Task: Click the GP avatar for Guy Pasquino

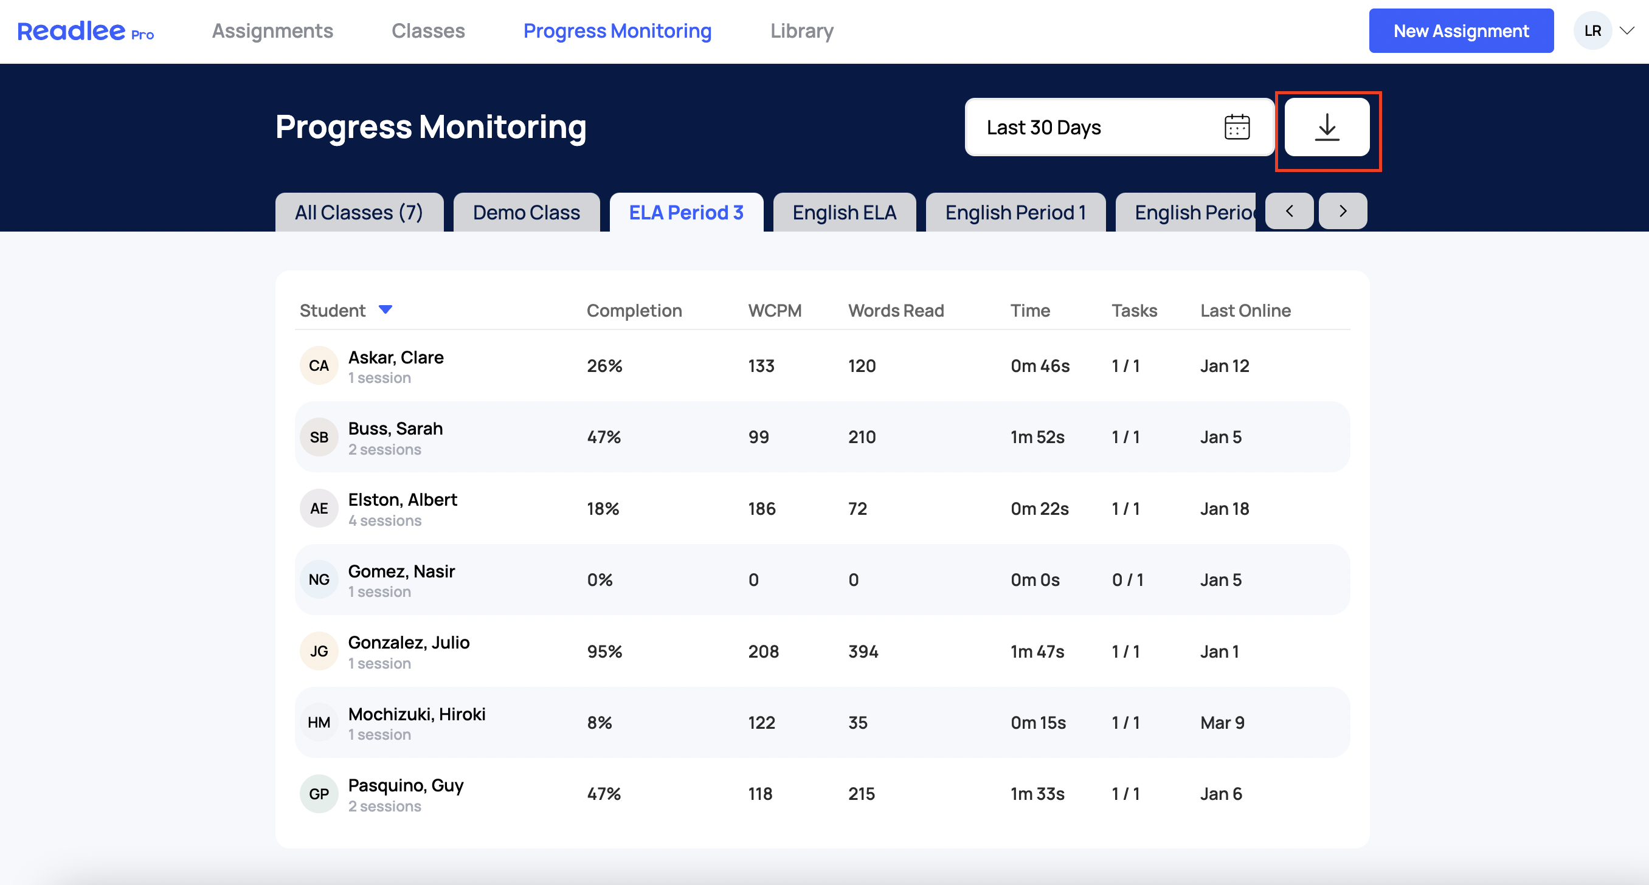Action: tap(319, 794)
